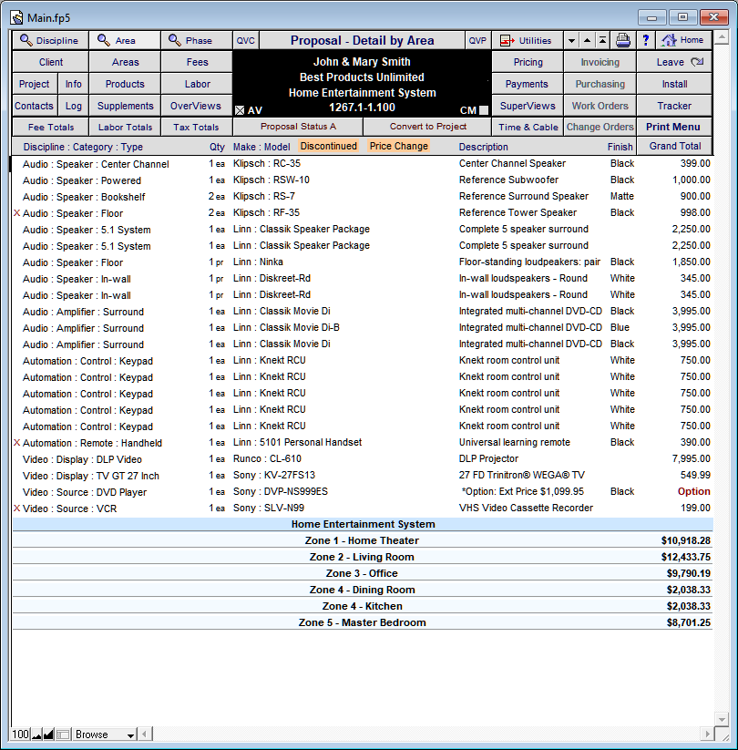
Task: Click the zoom in mountain icon
Action: pos(48,735)
